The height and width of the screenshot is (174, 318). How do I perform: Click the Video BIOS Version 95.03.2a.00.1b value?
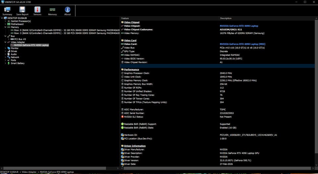(231, 59)
